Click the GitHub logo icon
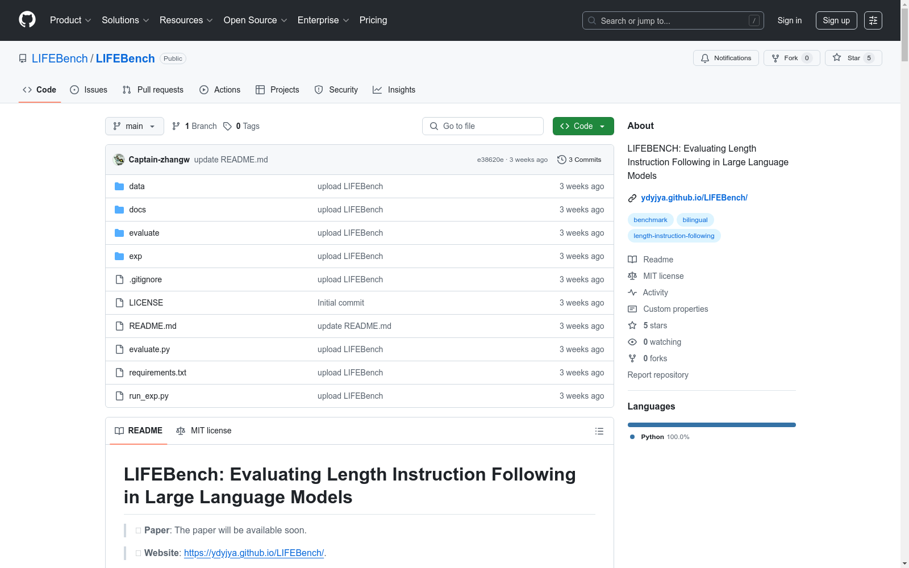Viewport: 909px width, 568px height. point(27,20)
